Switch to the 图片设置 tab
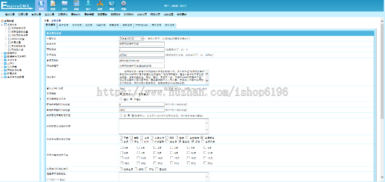This screenshot has width=385, height=182. click(x=170, y=25)
